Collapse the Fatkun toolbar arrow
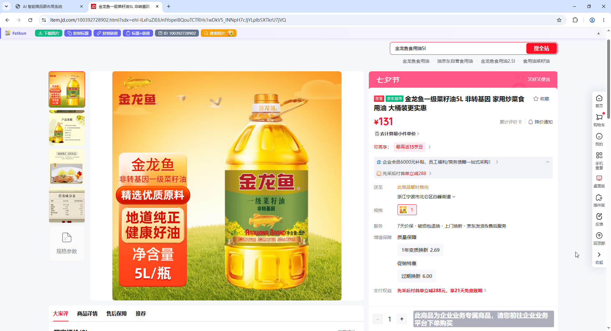Image resolution: width=611 pixels, height=331 pixels. click(x=599, y=33)
